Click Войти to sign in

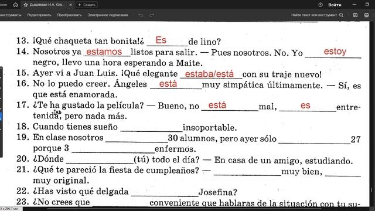(x=335, y=5)
